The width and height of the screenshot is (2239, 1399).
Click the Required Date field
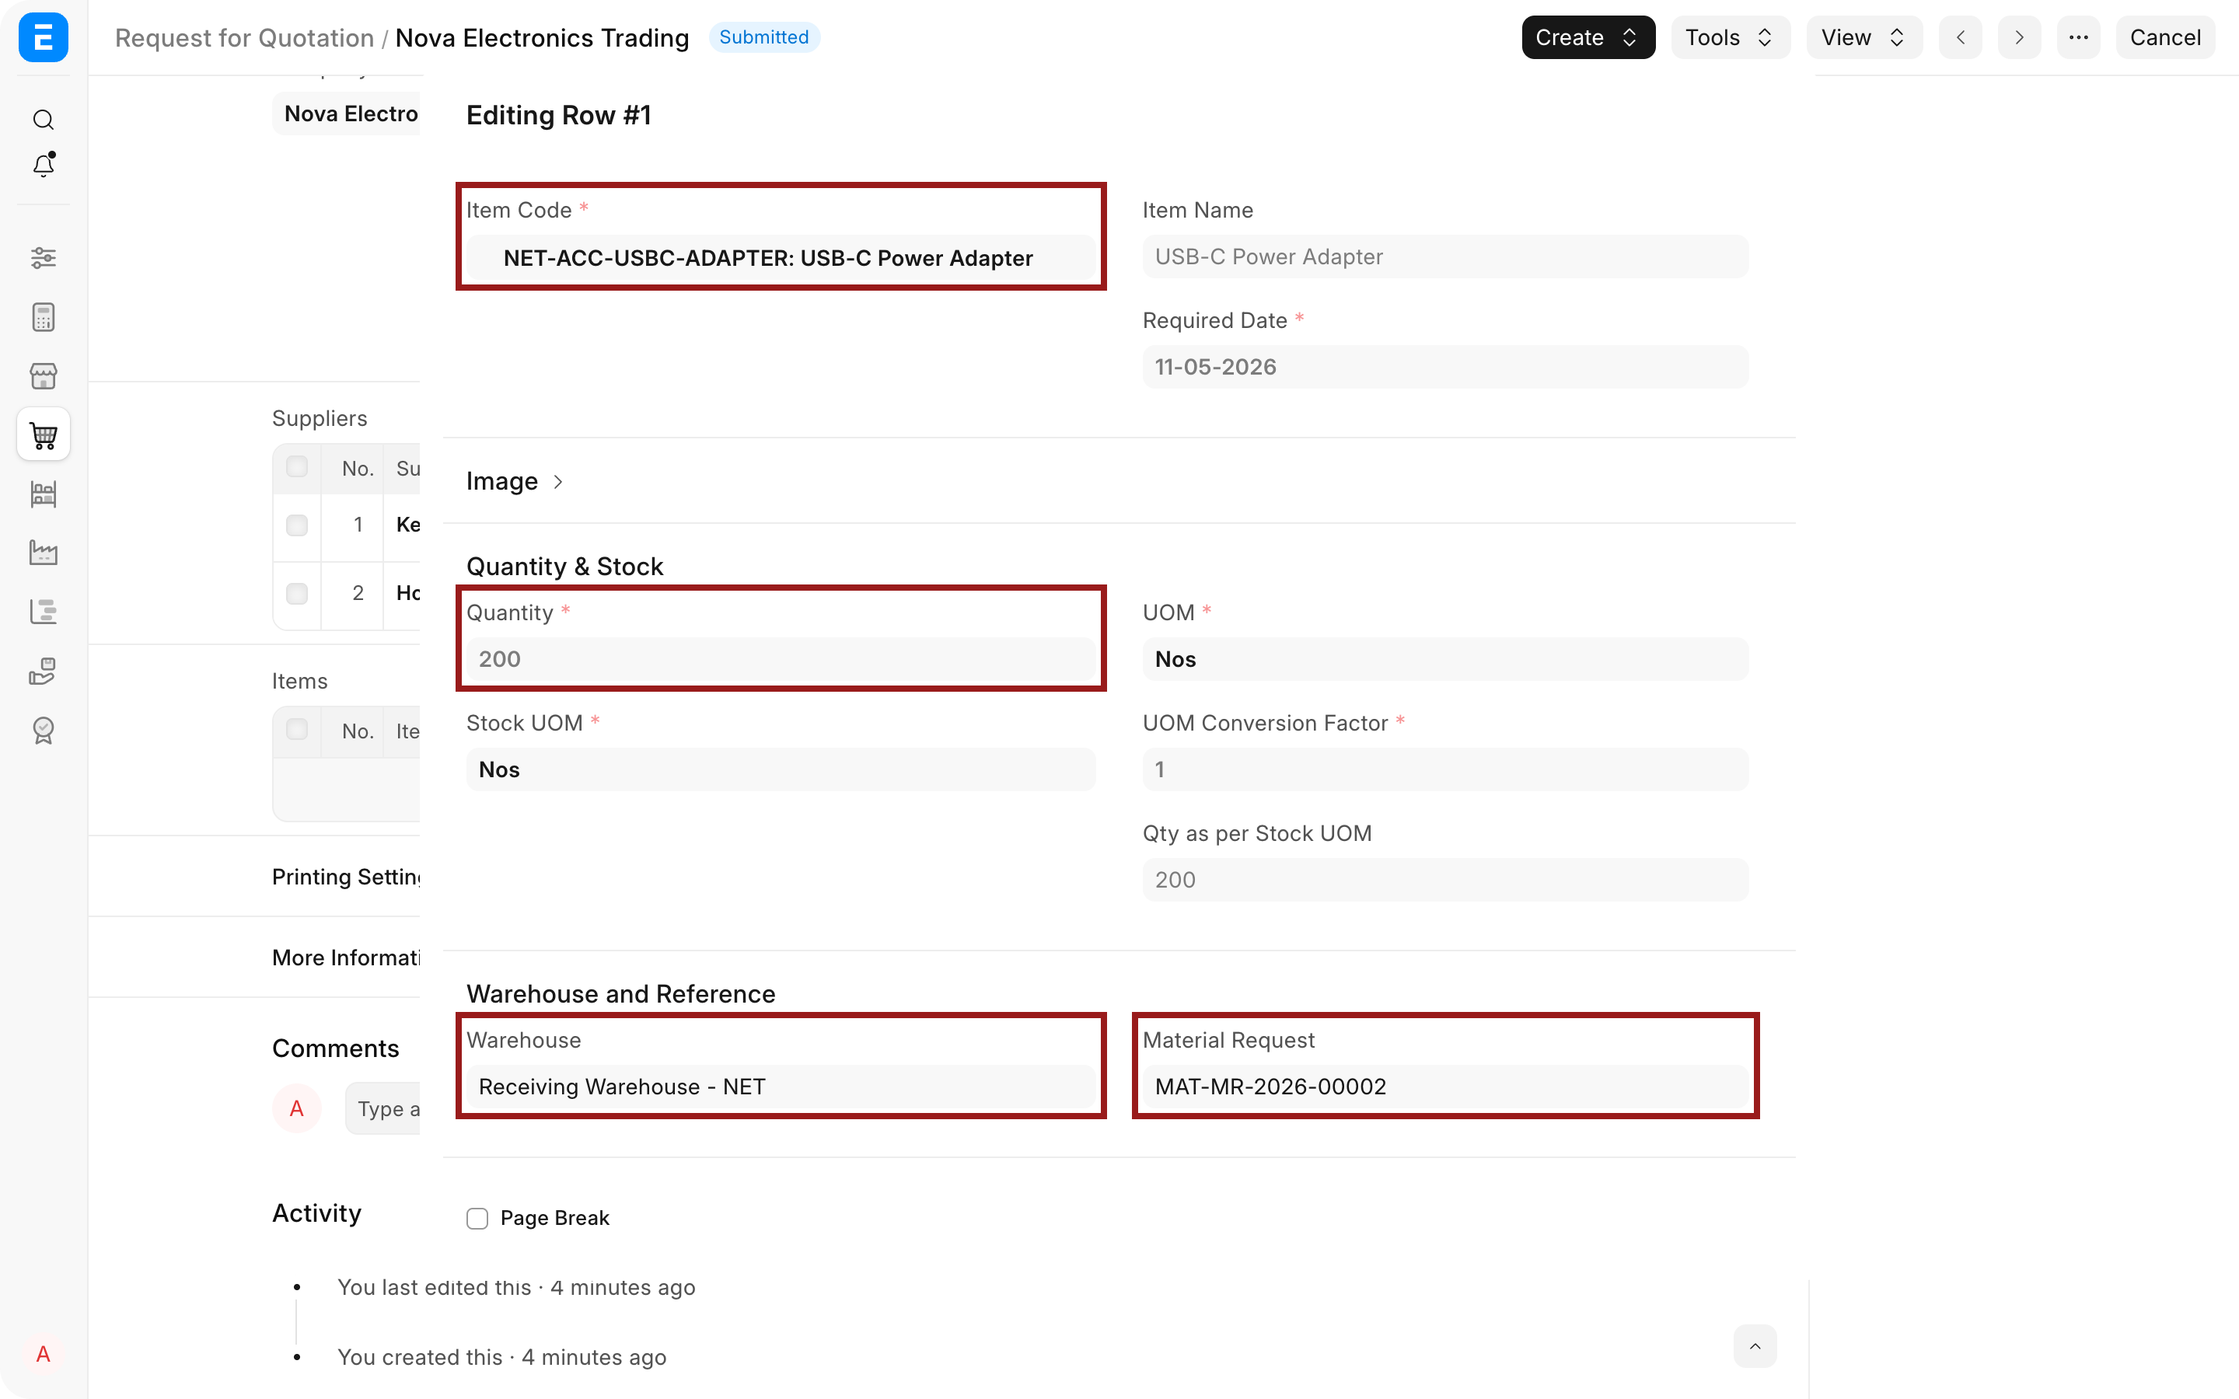click(x=1444, y=366)
